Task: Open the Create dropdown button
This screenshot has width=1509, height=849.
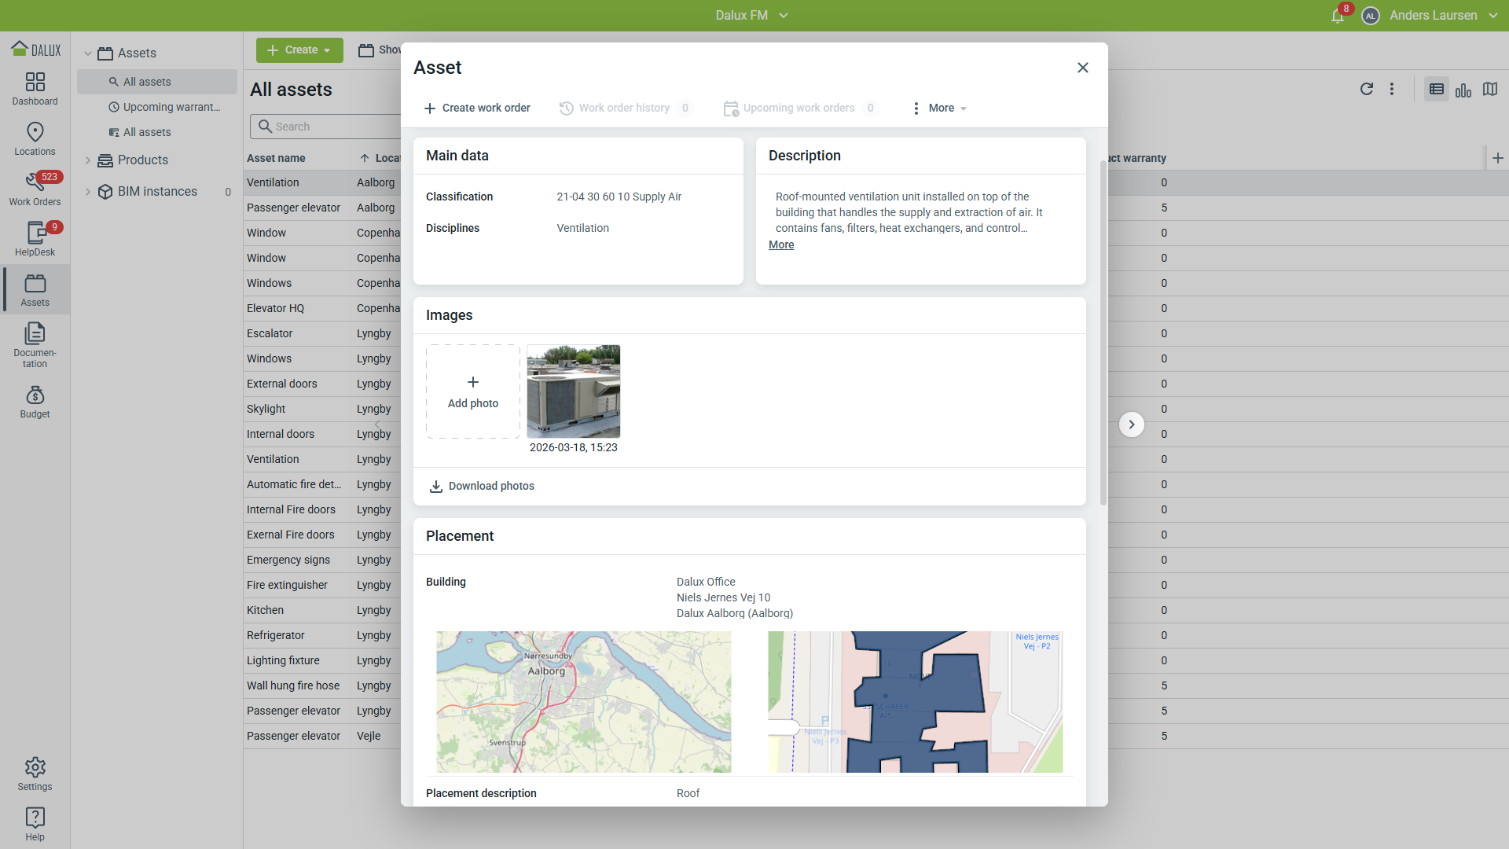Action: click(x=299, y=50)
